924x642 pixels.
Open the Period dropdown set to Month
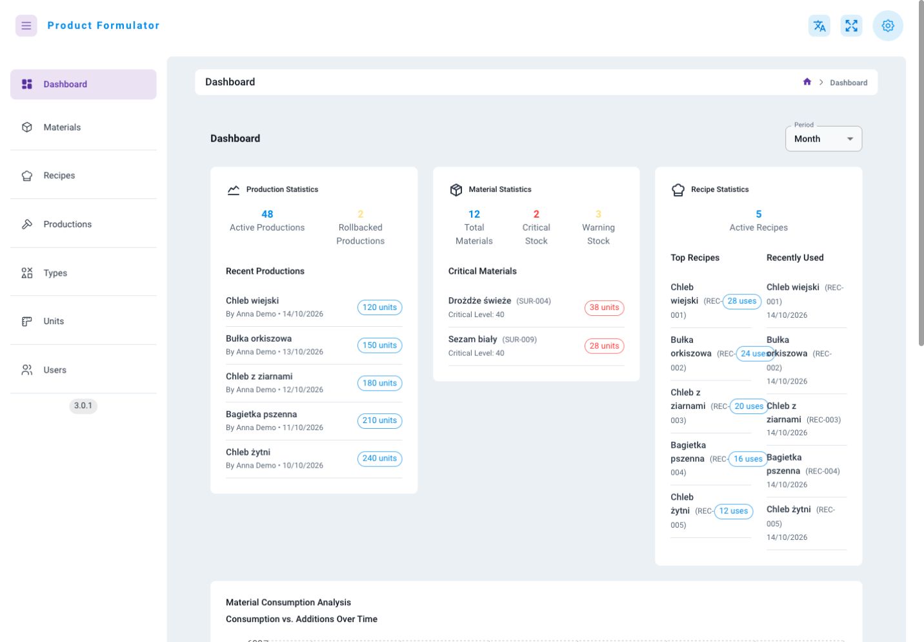(x=823, y=139)
